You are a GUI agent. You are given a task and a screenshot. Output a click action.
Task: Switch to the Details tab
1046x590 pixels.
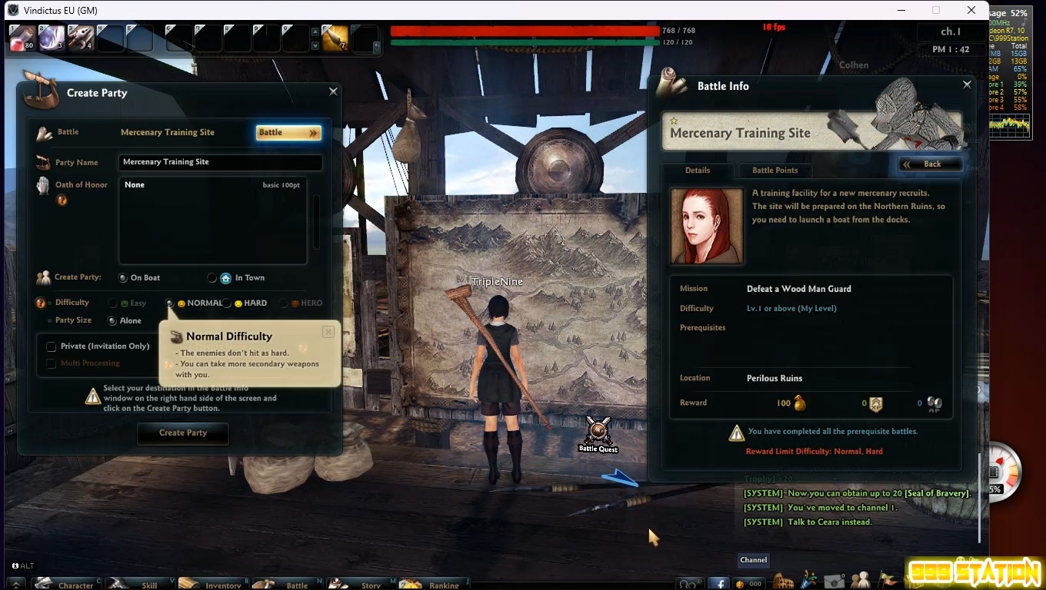point(698,171)
